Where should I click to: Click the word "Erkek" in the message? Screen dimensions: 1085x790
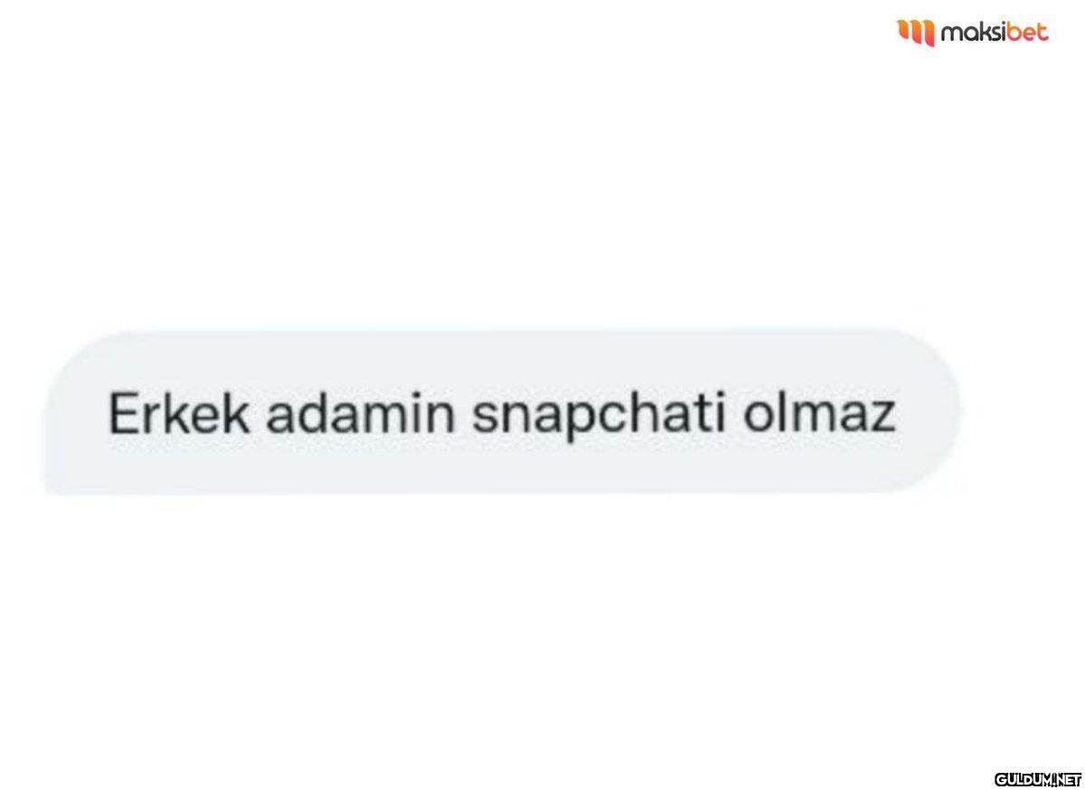(181, 414)
